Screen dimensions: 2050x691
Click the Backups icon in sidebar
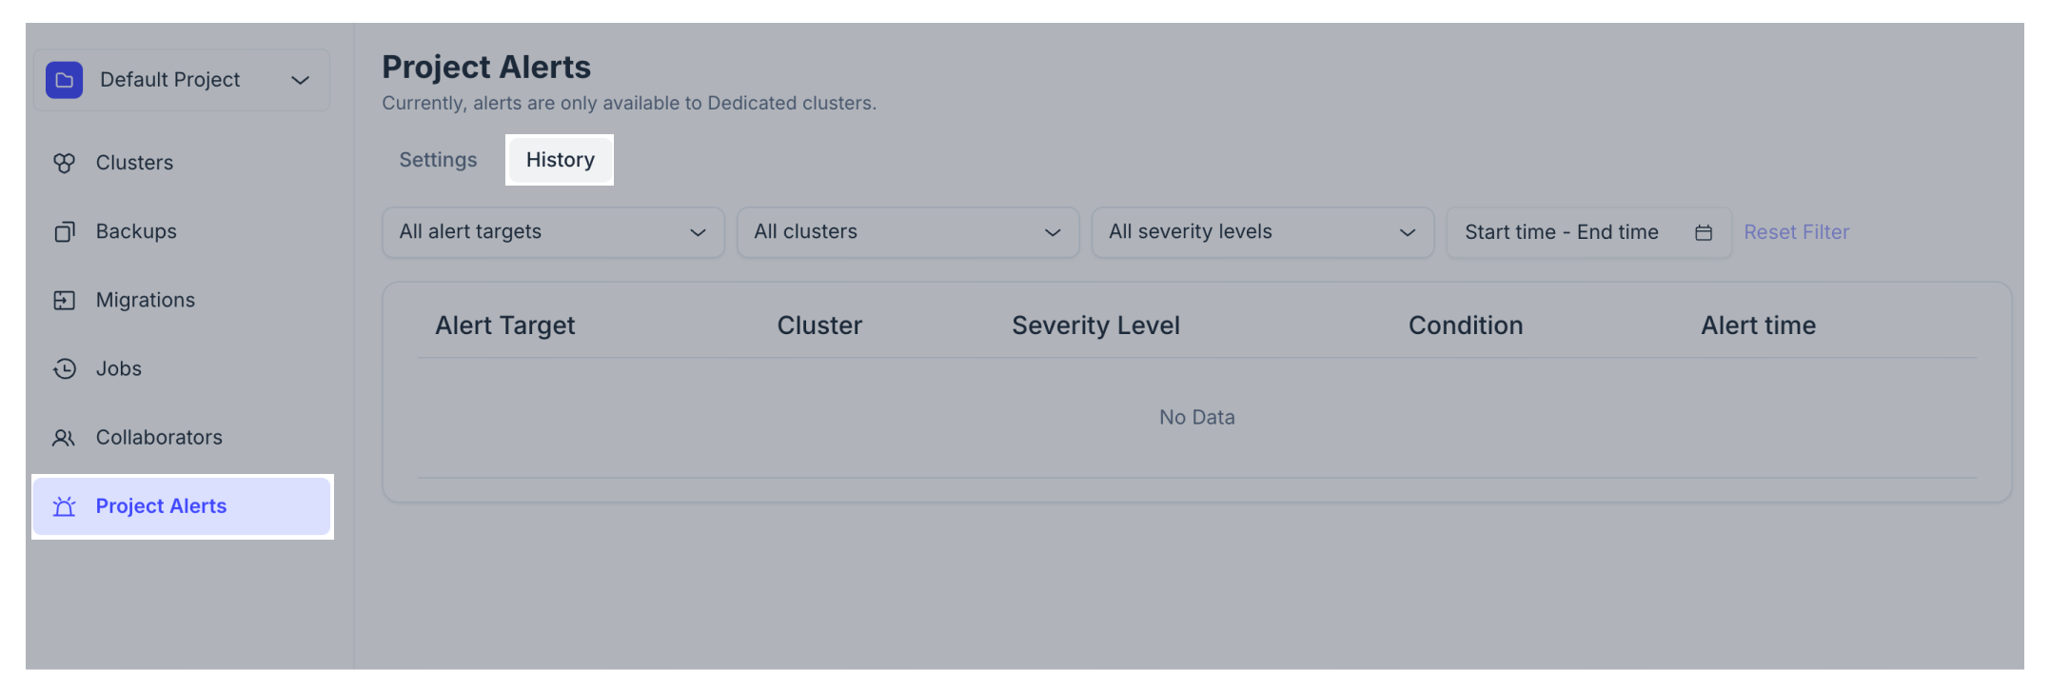pos(64,231)
